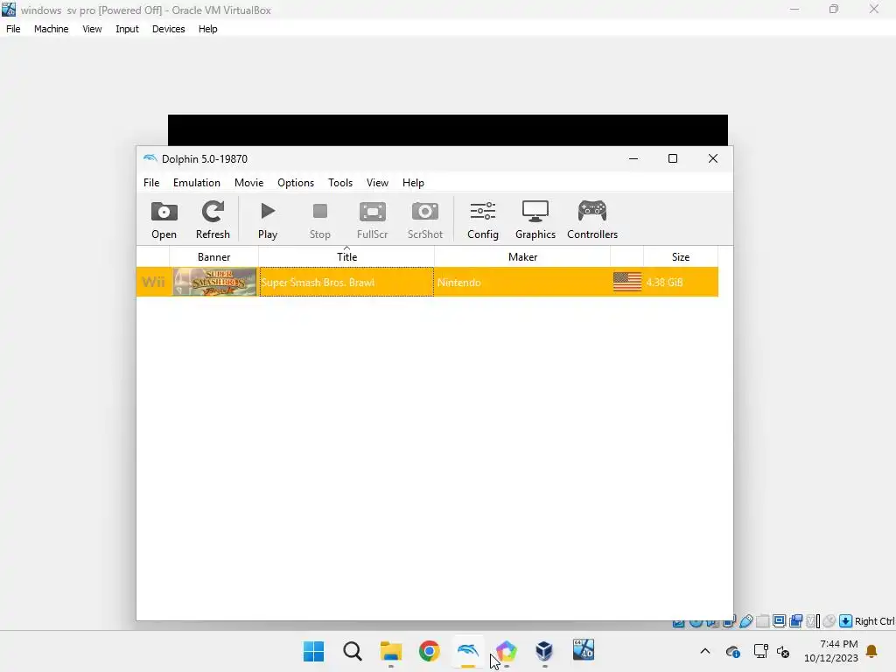896x672 pixels.
Task: Open the Windows Start menu
Action: click(x=314, y=651)
